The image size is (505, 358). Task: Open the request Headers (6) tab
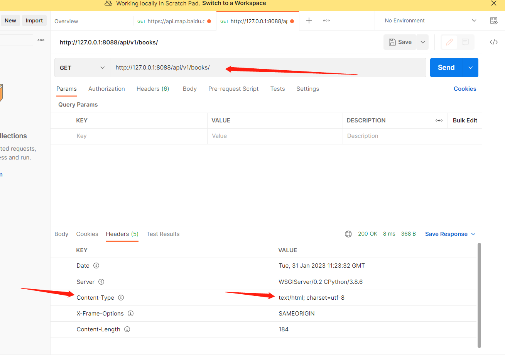(x=153, y=89)
